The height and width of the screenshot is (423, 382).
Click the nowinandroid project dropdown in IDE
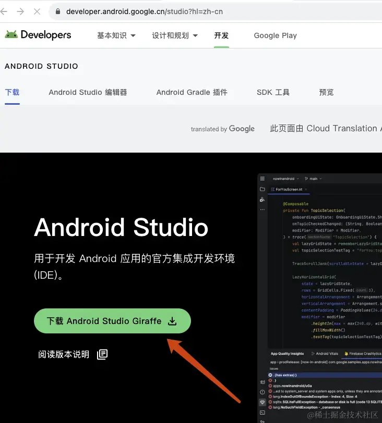[x=286, y=179]
